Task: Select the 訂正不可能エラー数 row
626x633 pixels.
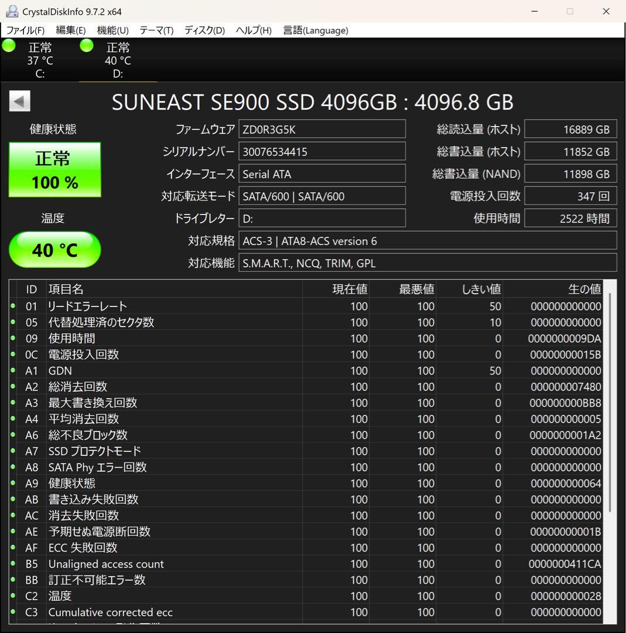Action: tap(306, 580)
